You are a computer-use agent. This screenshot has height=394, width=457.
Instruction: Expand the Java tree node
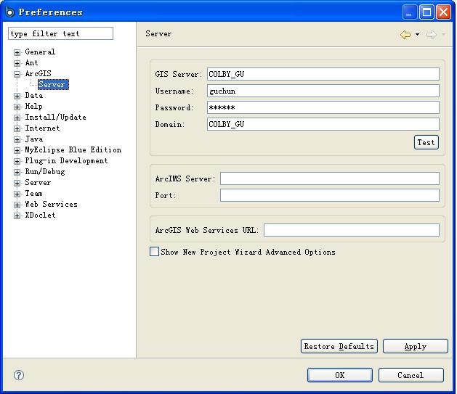click(x=17, y=139)
